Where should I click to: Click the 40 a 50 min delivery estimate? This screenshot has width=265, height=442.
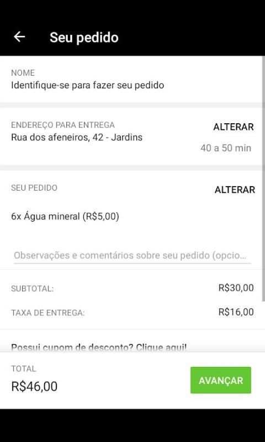point(226,148)
